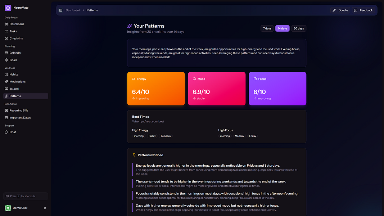The width and height of the screenshot is (384, 216).
Task: Click the stable arrow on Mood card
Action: pyautogui.click(x=194, y=98)
